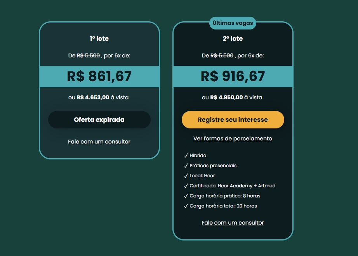Click the checkmark beside Certificado: Hcor Academy
Viewport: 358px width, 256px height.
(x=186, y=185)
